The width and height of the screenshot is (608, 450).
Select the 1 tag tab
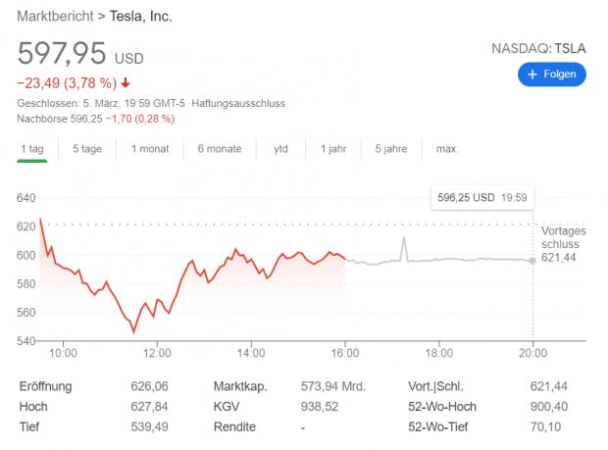point(32,149)
